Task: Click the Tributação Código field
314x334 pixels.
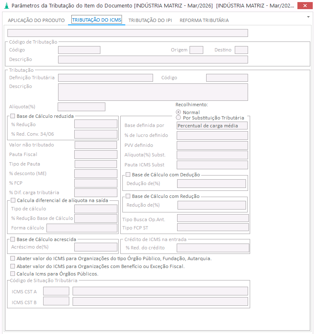Action: 227,78
